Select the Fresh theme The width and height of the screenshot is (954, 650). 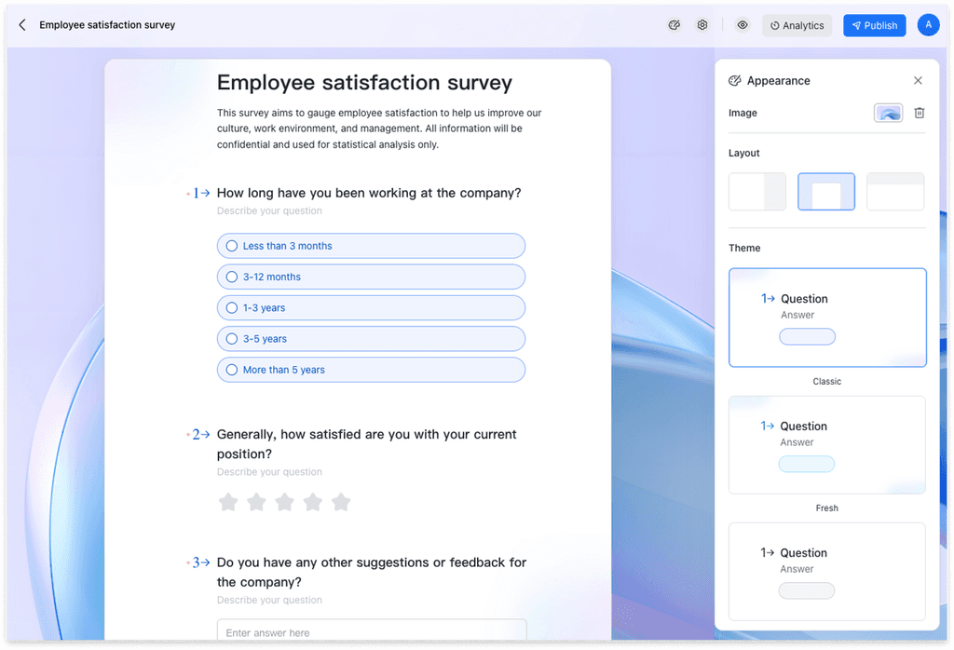826,445
